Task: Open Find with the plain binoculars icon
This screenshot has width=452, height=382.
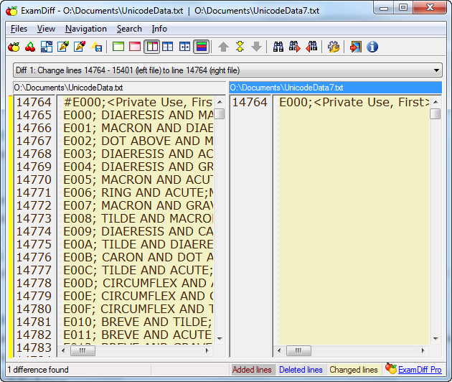Action: click(x=278, y=47)
